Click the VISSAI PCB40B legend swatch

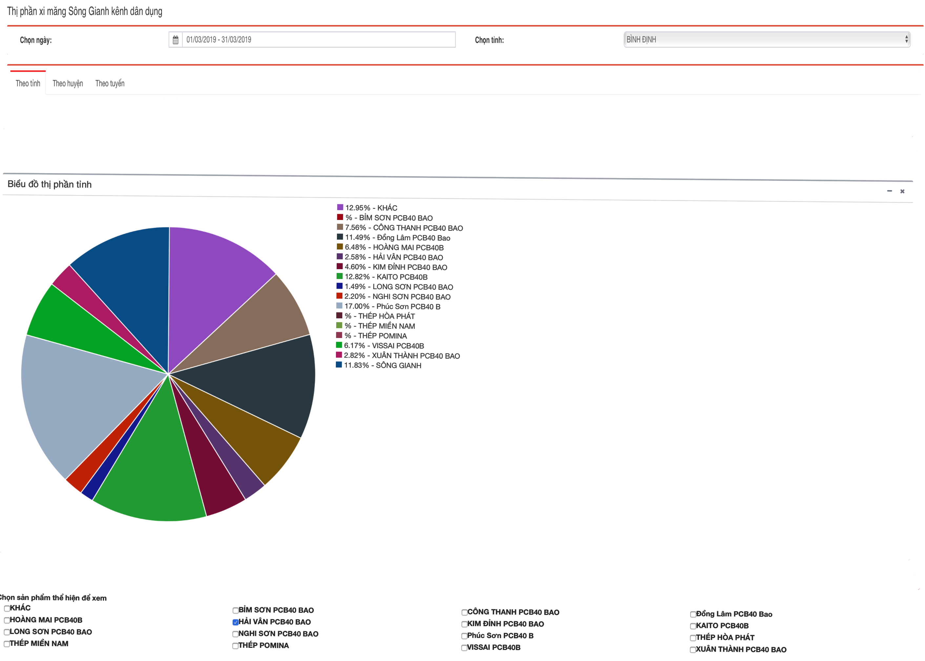pos(339,345)
